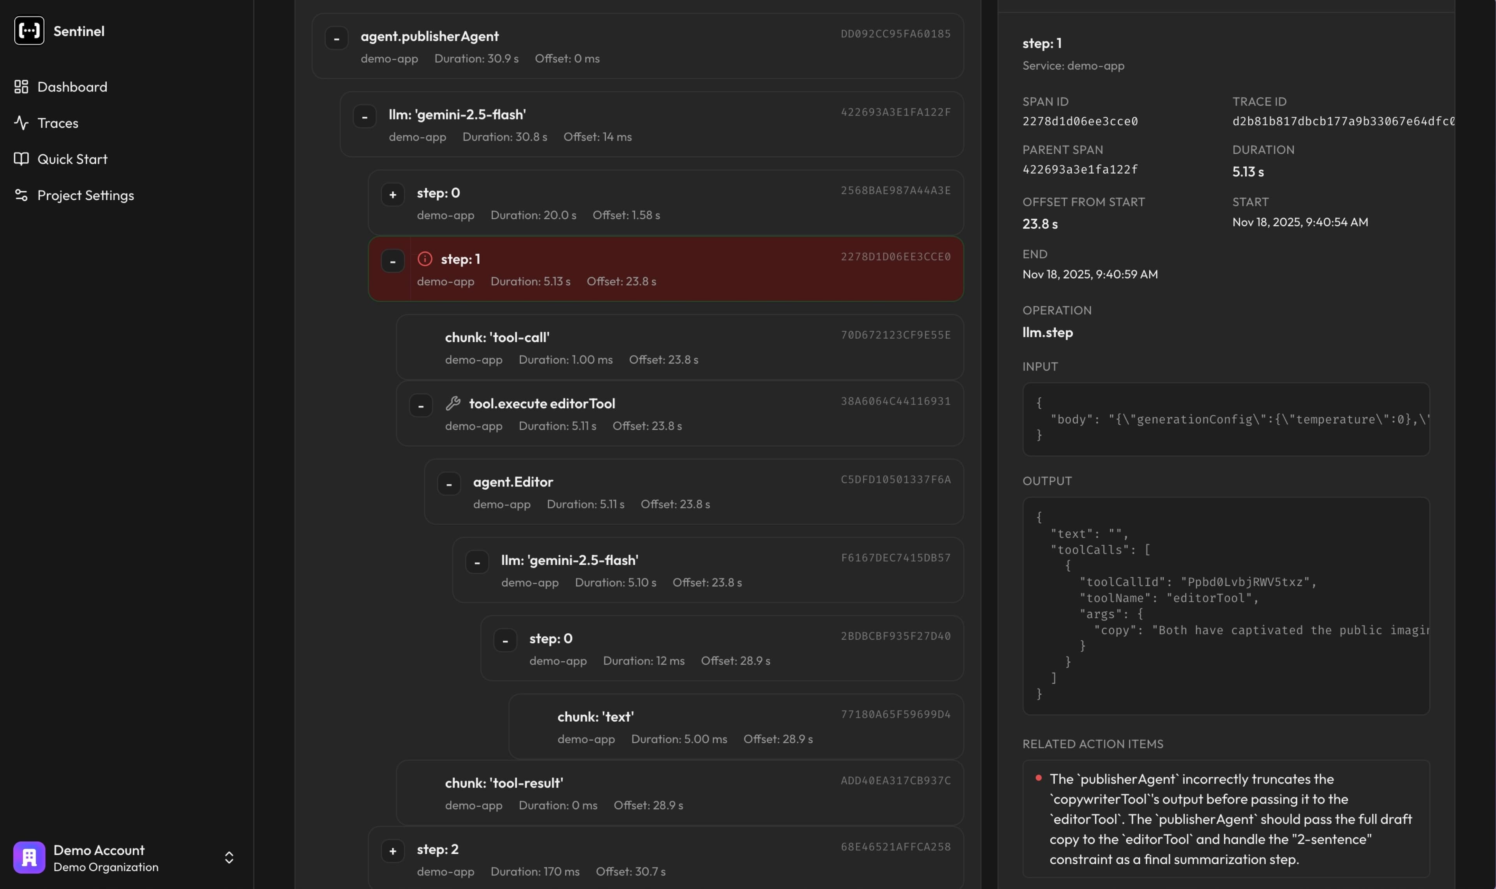The height and width of the screenshot is (889, 1496).
Task: Collapse the agent.publisherAgent span
Action: pyautogui.click(x=336, y=39)
